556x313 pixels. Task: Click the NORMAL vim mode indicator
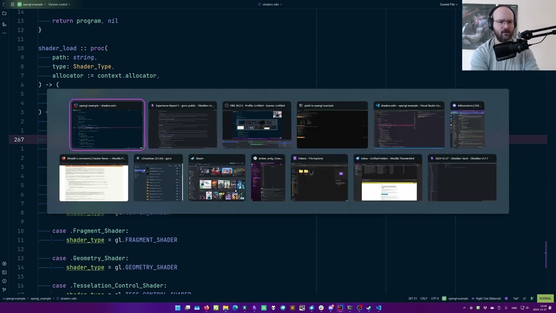(x=545, y=299)
